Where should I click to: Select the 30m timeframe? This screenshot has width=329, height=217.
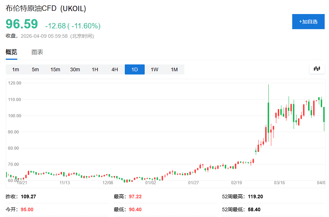tap(75, 69)
